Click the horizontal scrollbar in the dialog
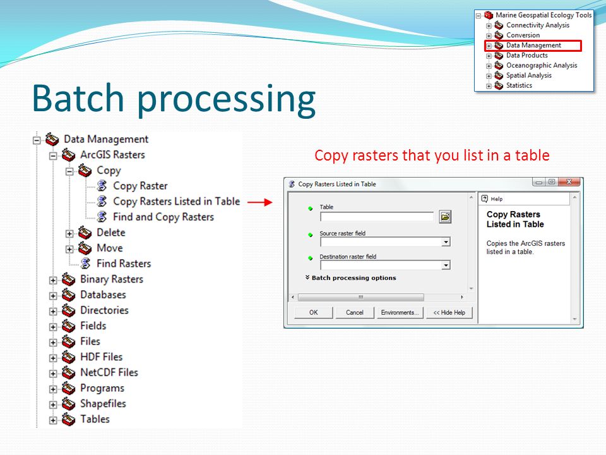606x455 pixels. pos(361,297)
